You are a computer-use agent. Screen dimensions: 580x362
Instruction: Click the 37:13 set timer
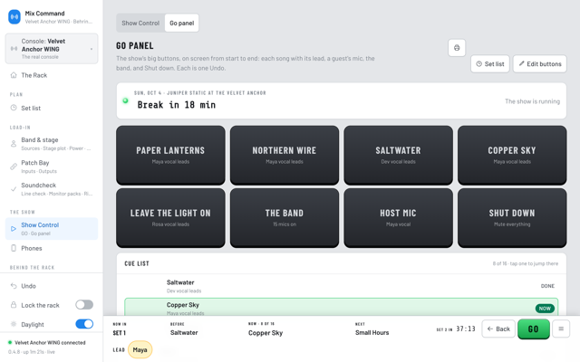pos(465,329)
